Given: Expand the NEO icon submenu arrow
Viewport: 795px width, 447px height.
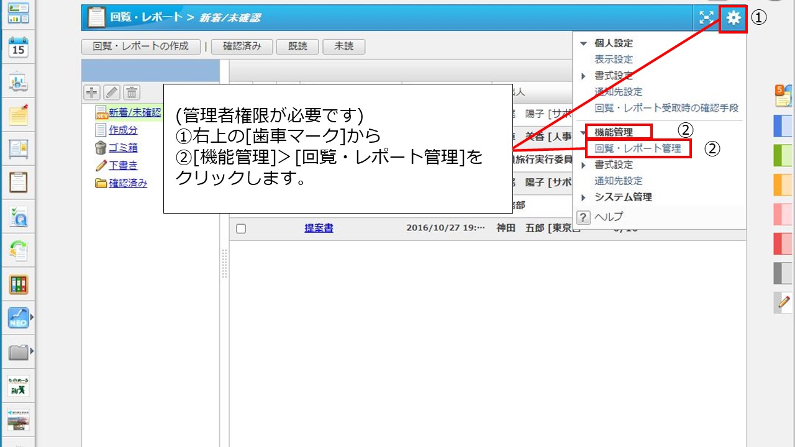Looking at the screenshot, I should (x=32, y=318).
